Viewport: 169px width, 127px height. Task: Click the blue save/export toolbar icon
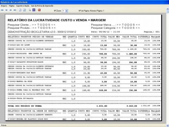[x=34, y=10]
